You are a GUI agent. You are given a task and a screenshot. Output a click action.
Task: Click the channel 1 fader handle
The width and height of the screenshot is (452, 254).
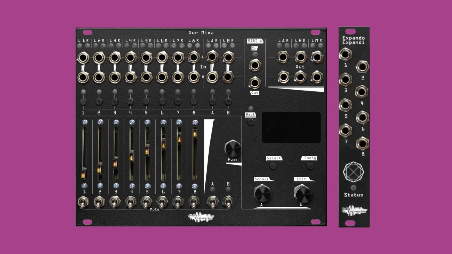(84, 176)
